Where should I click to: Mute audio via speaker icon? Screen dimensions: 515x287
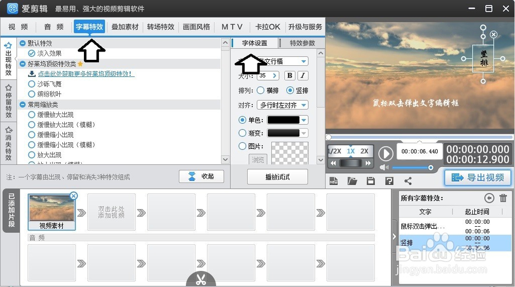(x=384, y=167)
